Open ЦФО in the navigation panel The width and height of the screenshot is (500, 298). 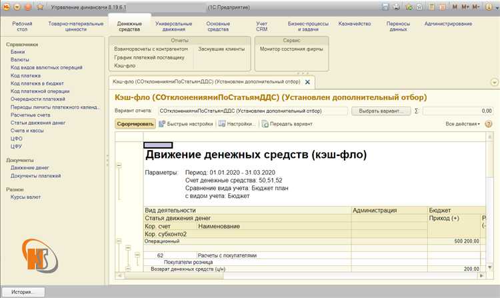[16, 139]
